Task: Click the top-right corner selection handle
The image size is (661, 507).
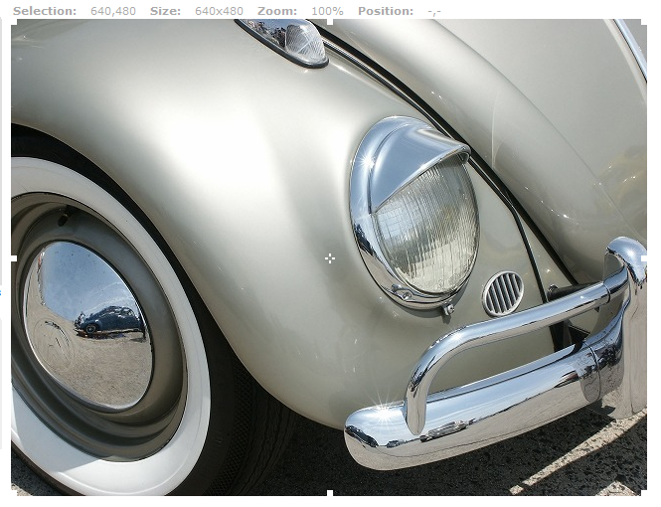Action: pyautogui.click(x=644, y=23)
